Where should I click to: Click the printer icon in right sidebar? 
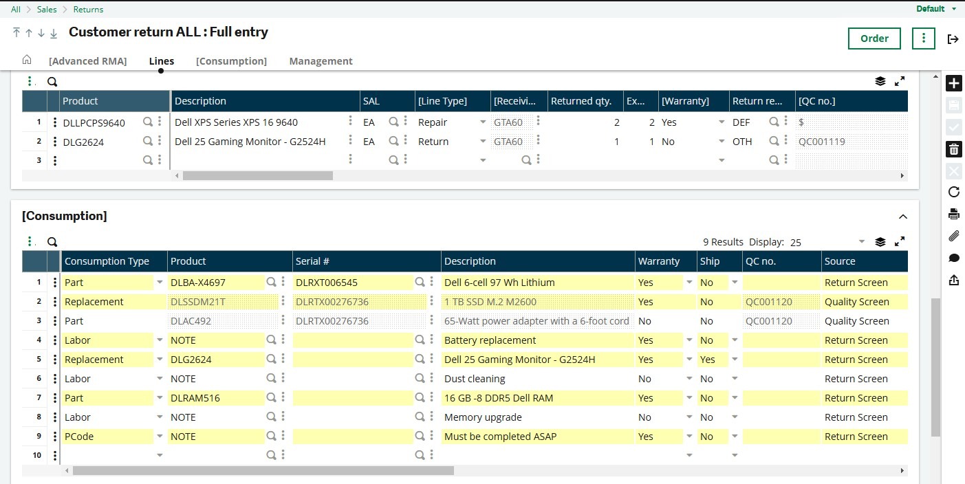pyautogui.click(x=953, y=214)
